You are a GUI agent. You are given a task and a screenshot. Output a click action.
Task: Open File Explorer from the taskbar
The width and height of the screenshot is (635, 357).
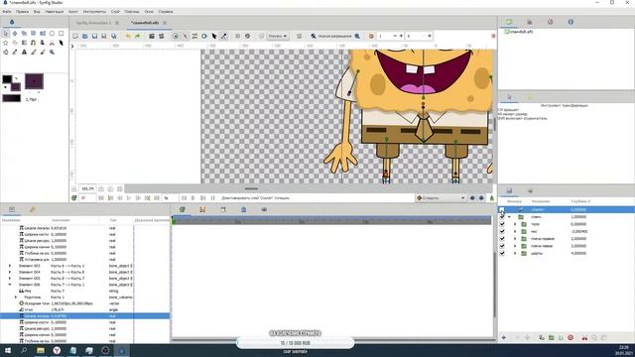(x=41, y=350)
